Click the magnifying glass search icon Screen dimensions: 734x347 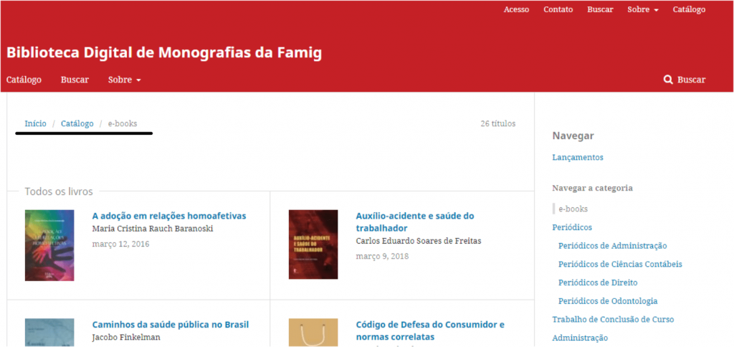pyautogui.click(x=668, y=80)
